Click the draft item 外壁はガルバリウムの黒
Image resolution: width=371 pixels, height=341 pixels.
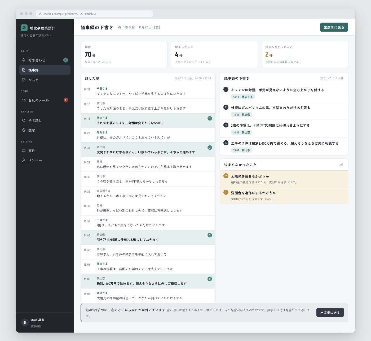coord(284,111)
